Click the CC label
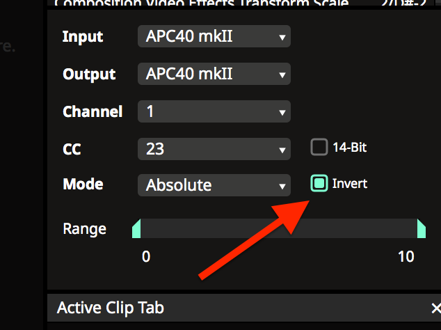This screenshot has width=441, height=330. coord(72,148)
